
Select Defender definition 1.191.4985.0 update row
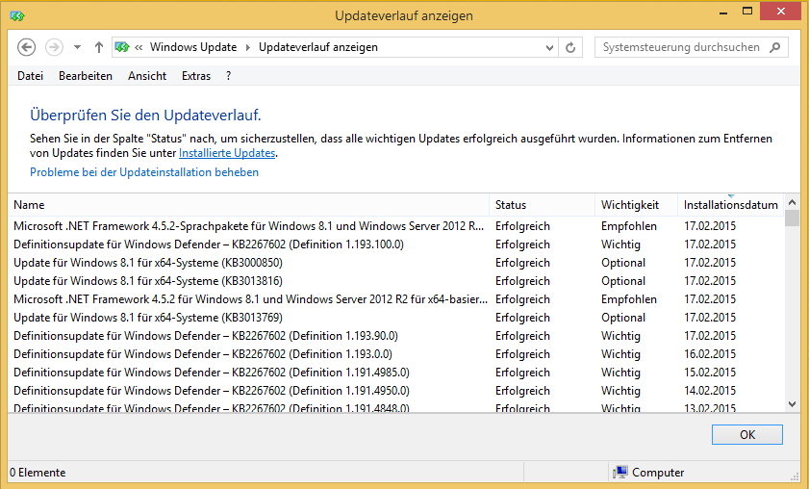click(x=396, y=373)
